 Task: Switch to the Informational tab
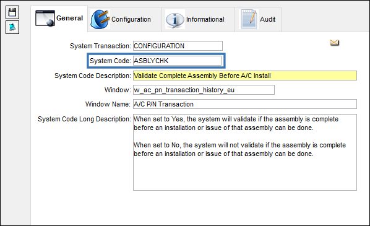[x=198, y=19]
